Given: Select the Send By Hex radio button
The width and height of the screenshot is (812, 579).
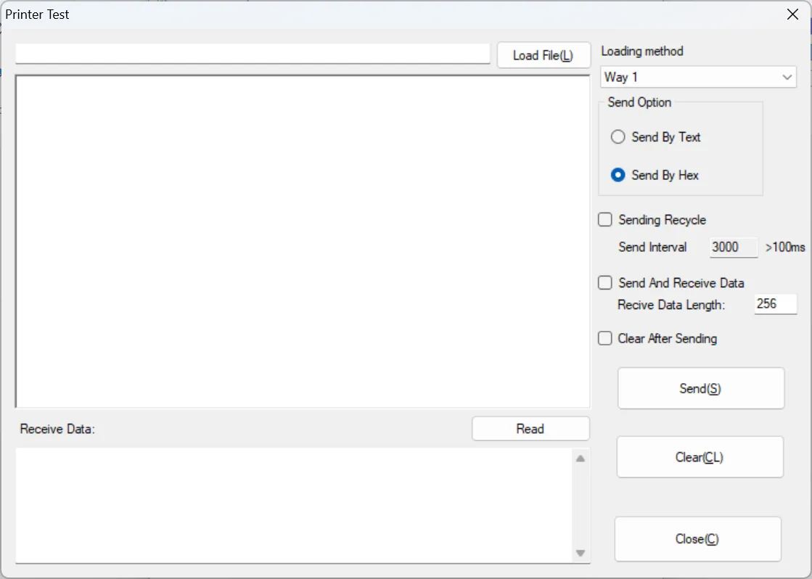Looking at the screenshot, I should coord(618,175).
